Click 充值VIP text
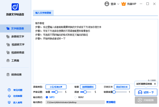 [131, 4]
